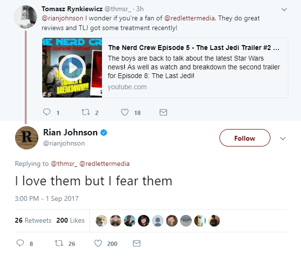301x261 pixels.
Task: Open the chevron menu beside Follow button
Action: [283, 138]
